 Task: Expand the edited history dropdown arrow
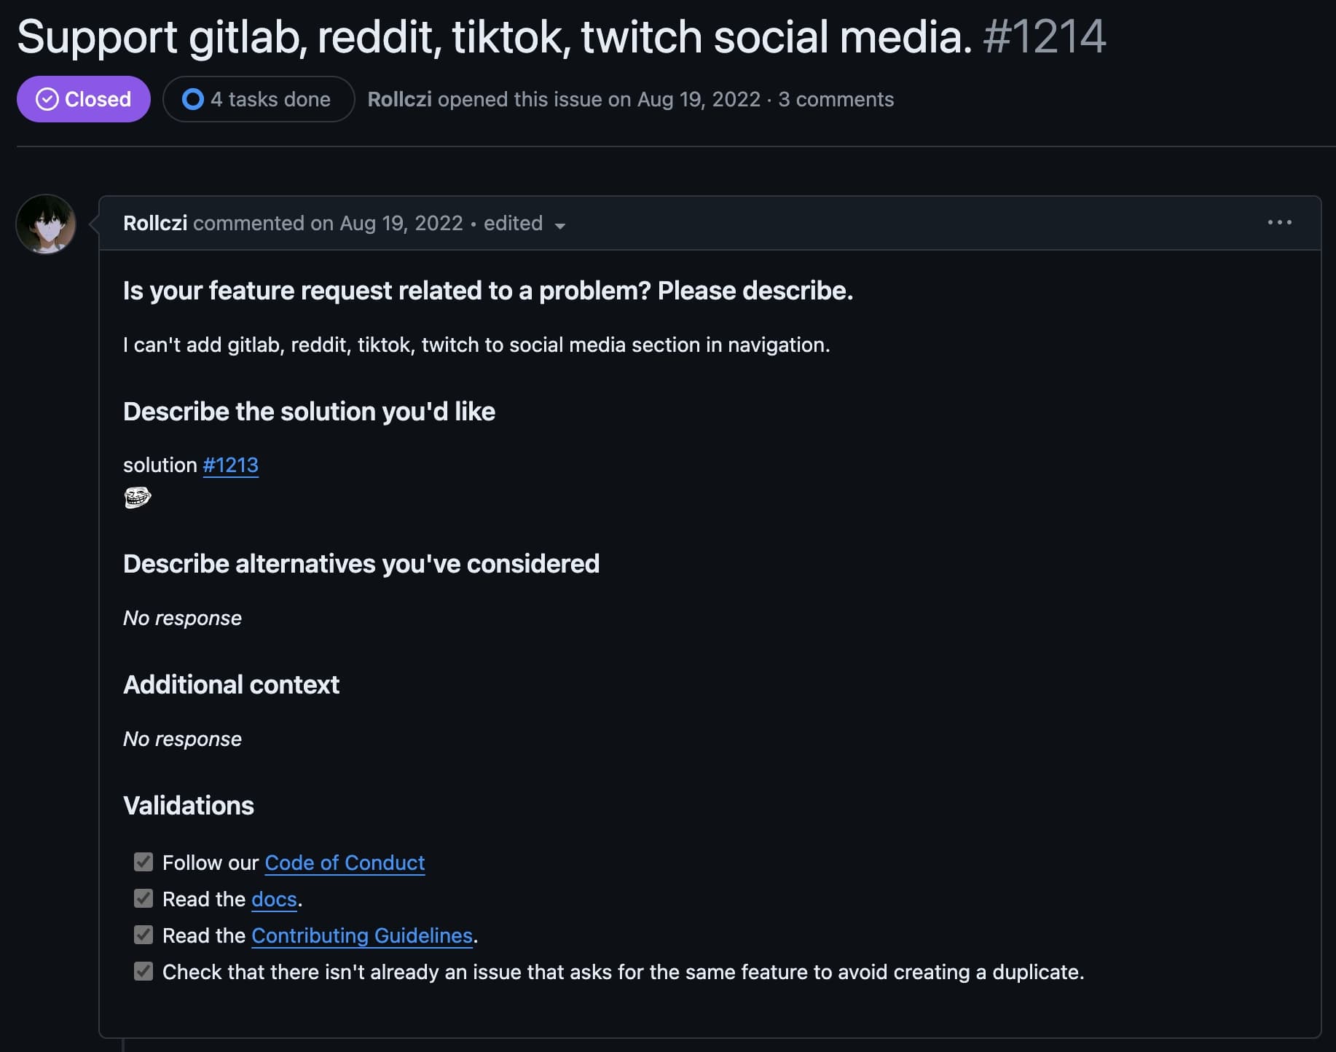pyautogui.click(x=559, y=226)
